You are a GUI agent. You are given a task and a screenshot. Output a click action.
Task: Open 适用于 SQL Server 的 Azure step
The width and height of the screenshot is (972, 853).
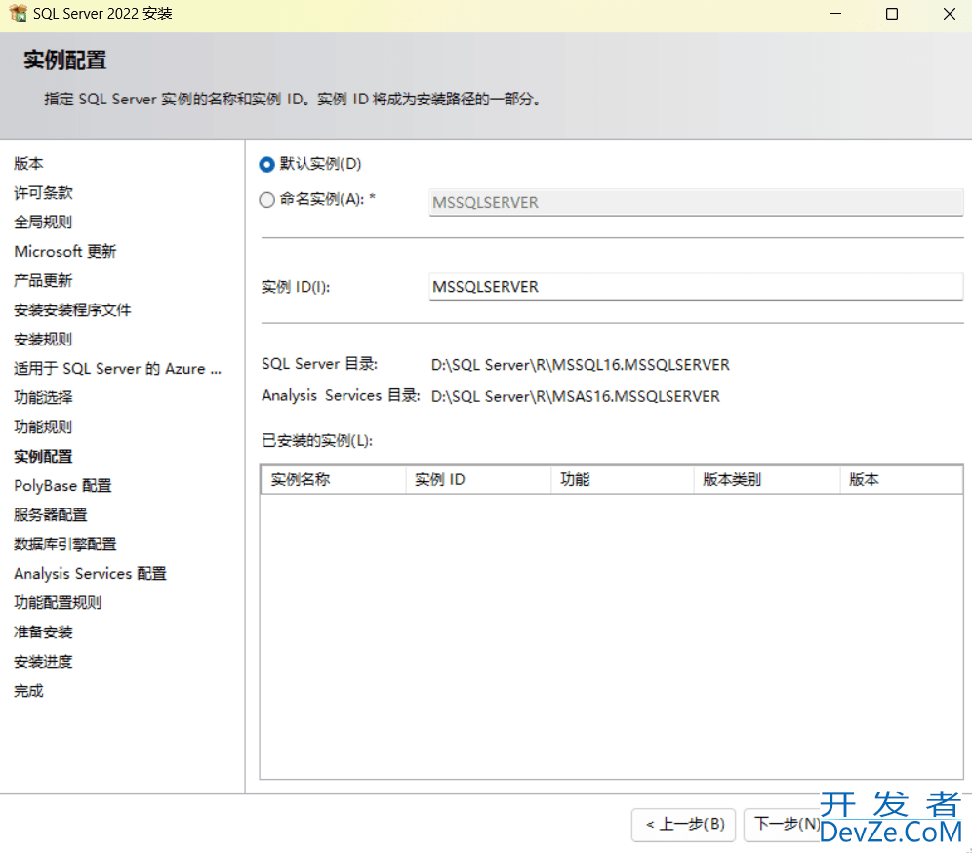[118, 368]
